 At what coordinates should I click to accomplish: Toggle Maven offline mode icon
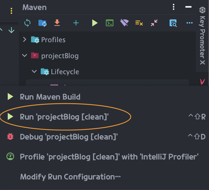124,23
